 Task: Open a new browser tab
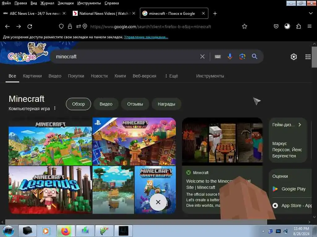(215, 14)
